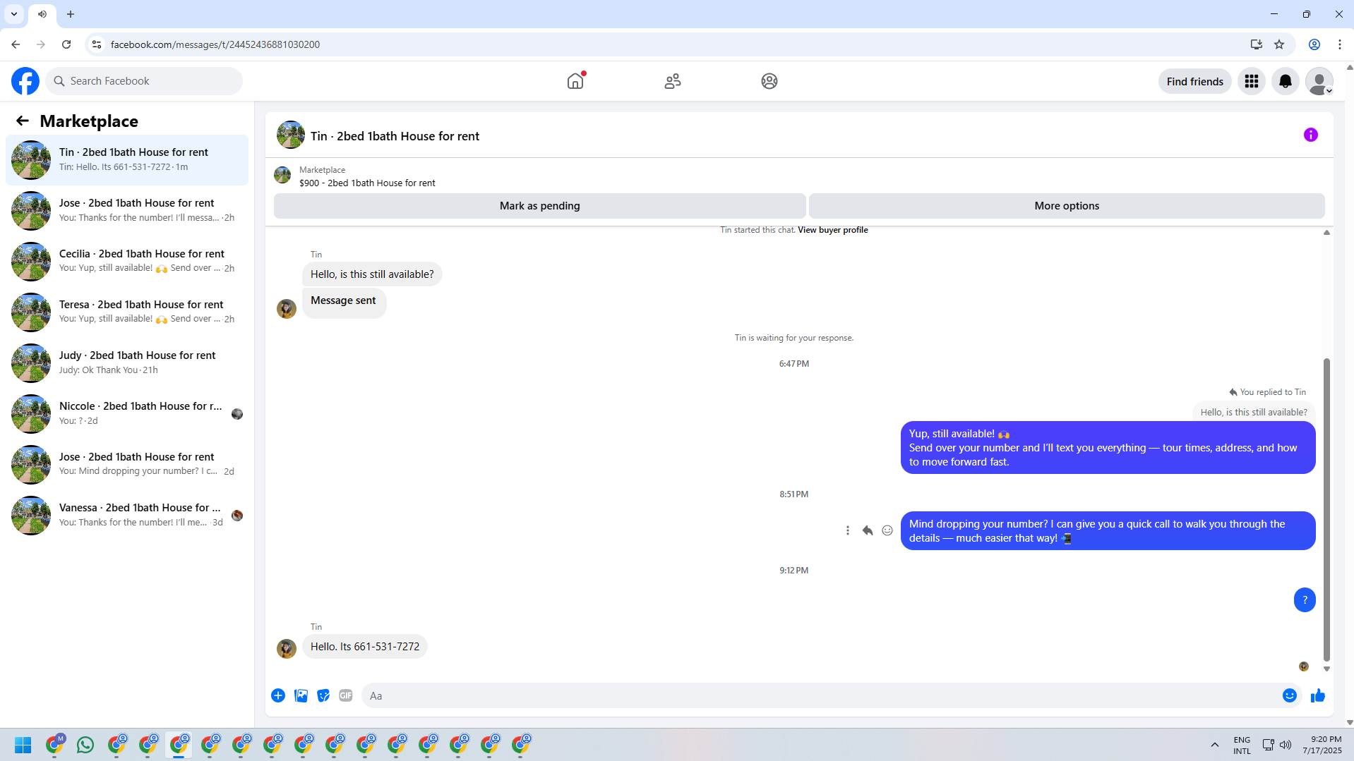React to the 'Mind dropping your number' message
1354x761 pixels.
click(887, 530)
